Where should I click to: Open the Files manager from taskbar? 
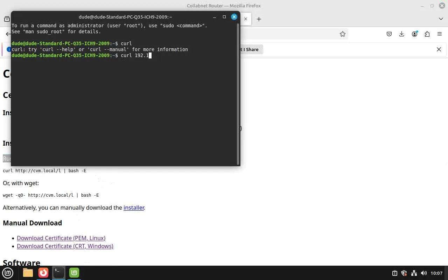pos(28,273)
